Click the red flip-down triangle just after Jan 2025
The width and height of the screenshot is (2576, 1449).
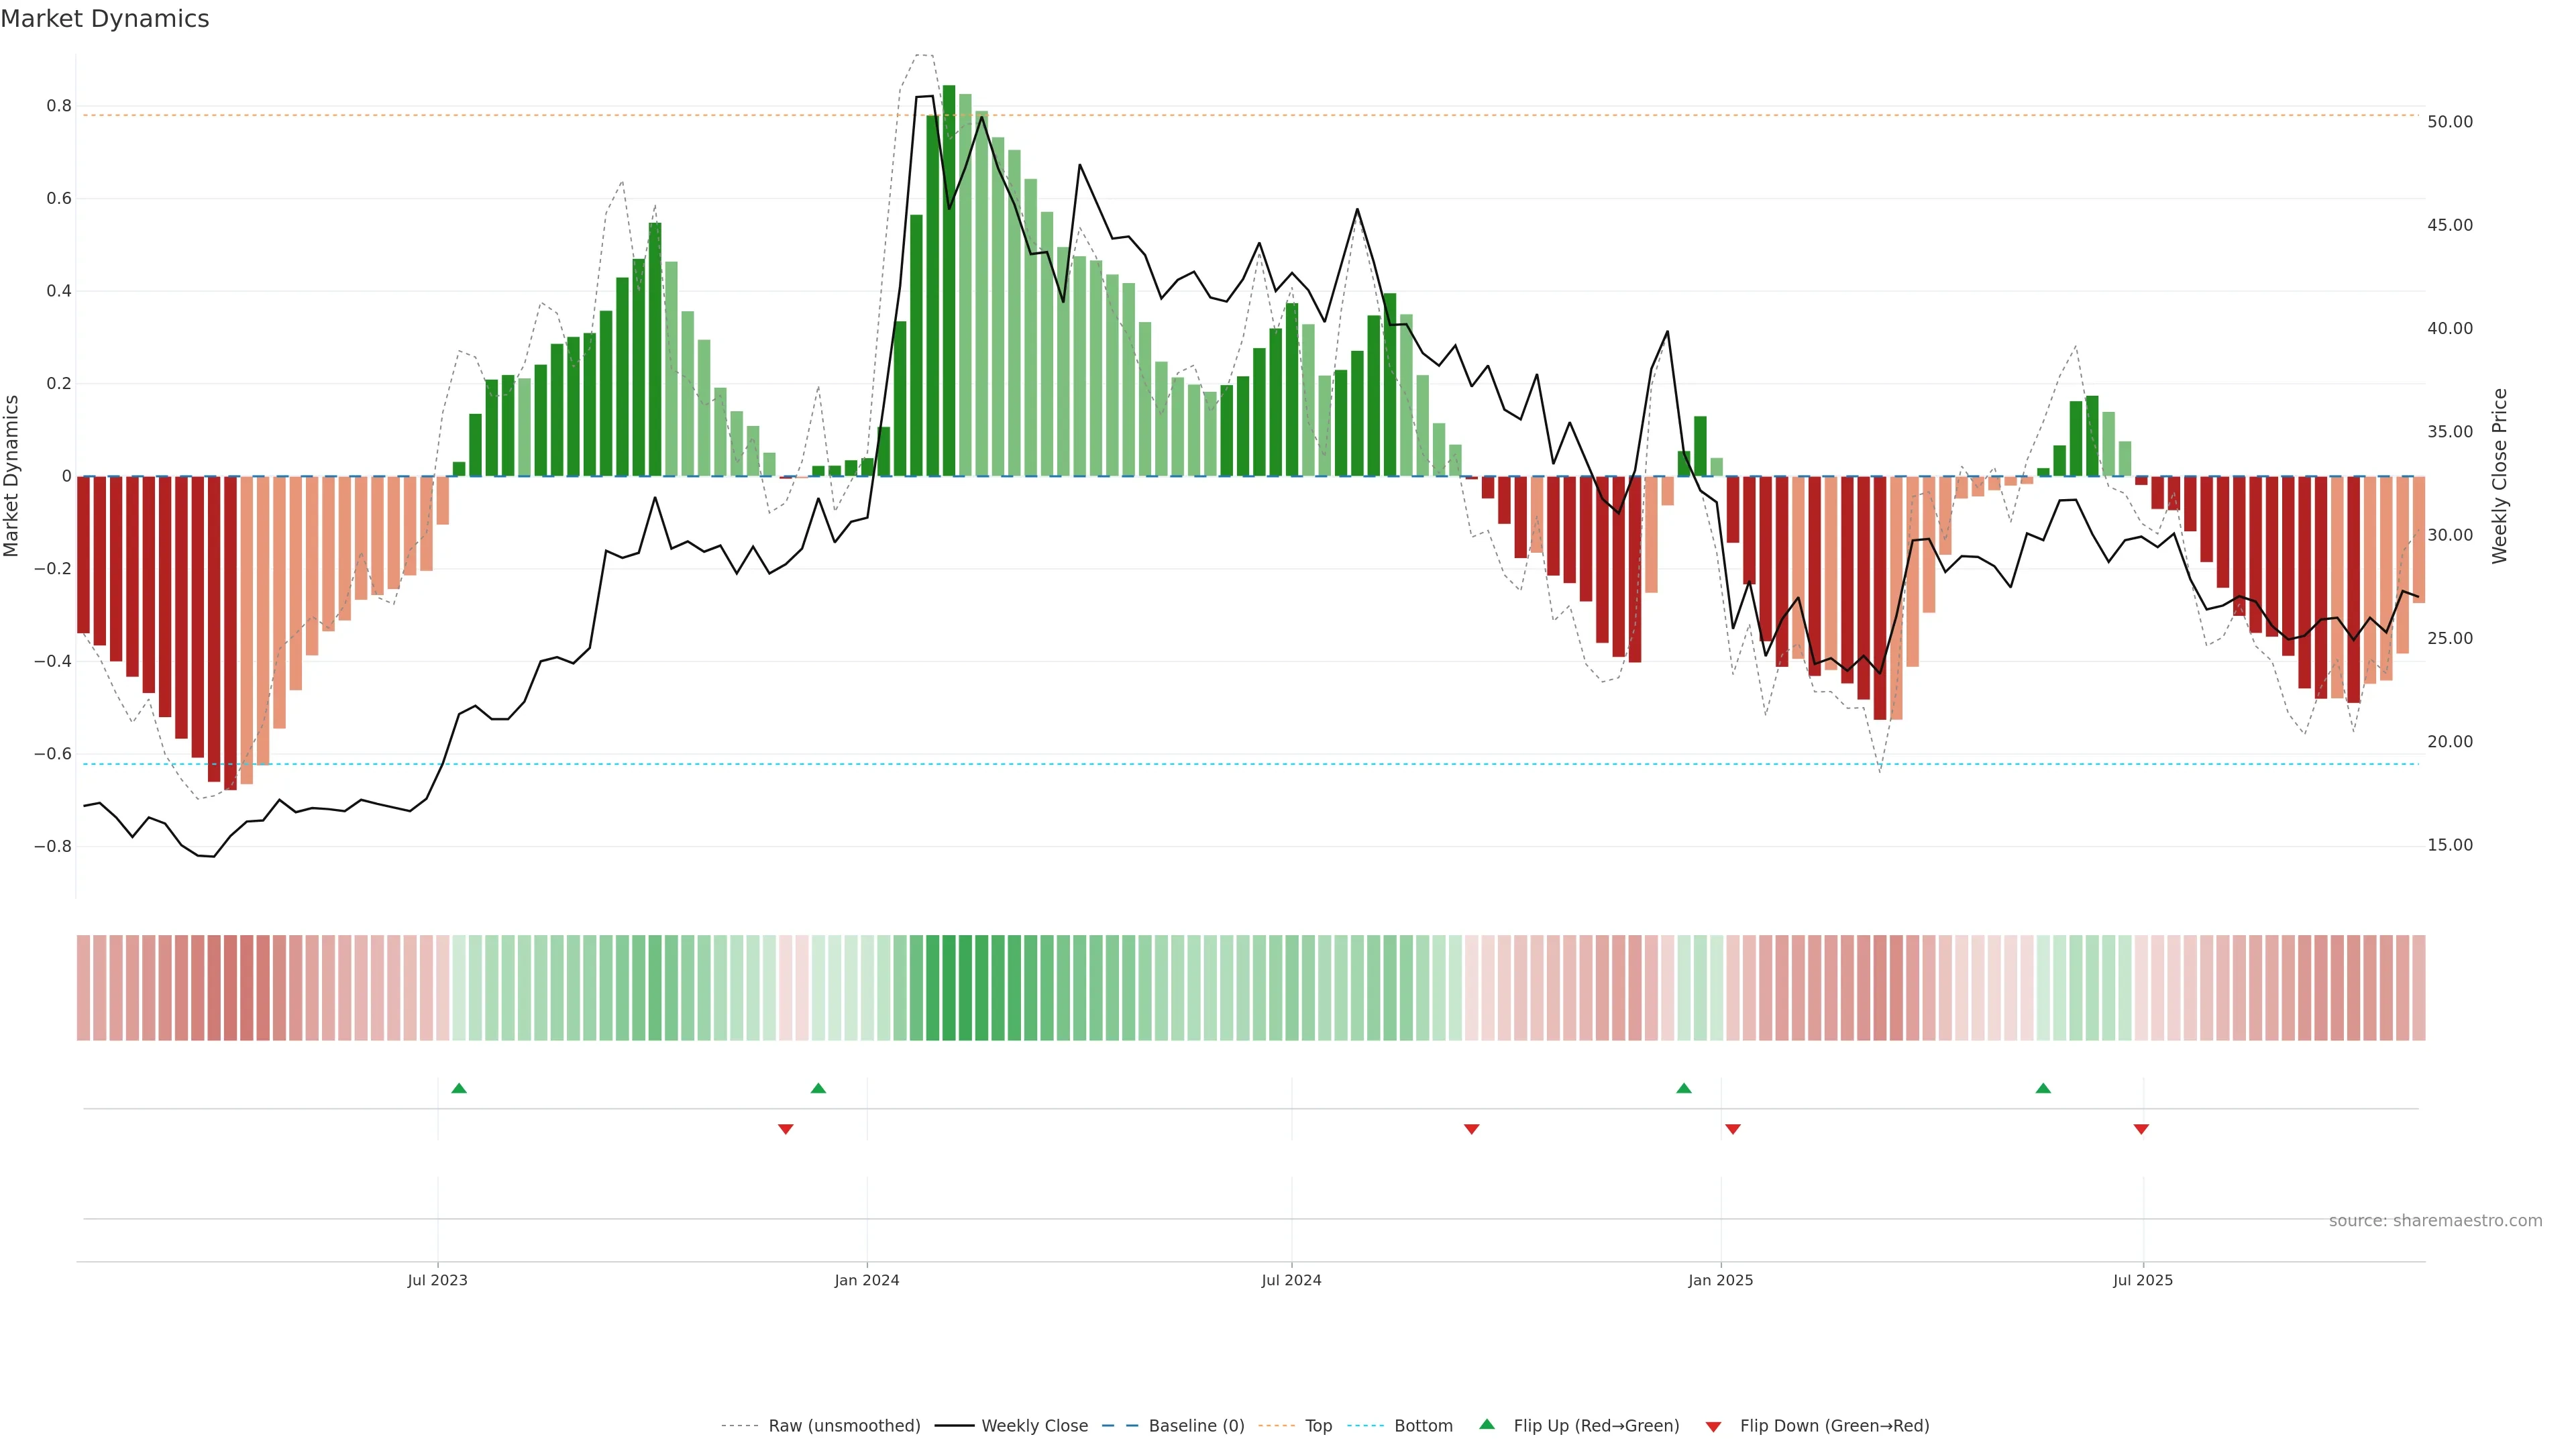click(1733, 1129)
